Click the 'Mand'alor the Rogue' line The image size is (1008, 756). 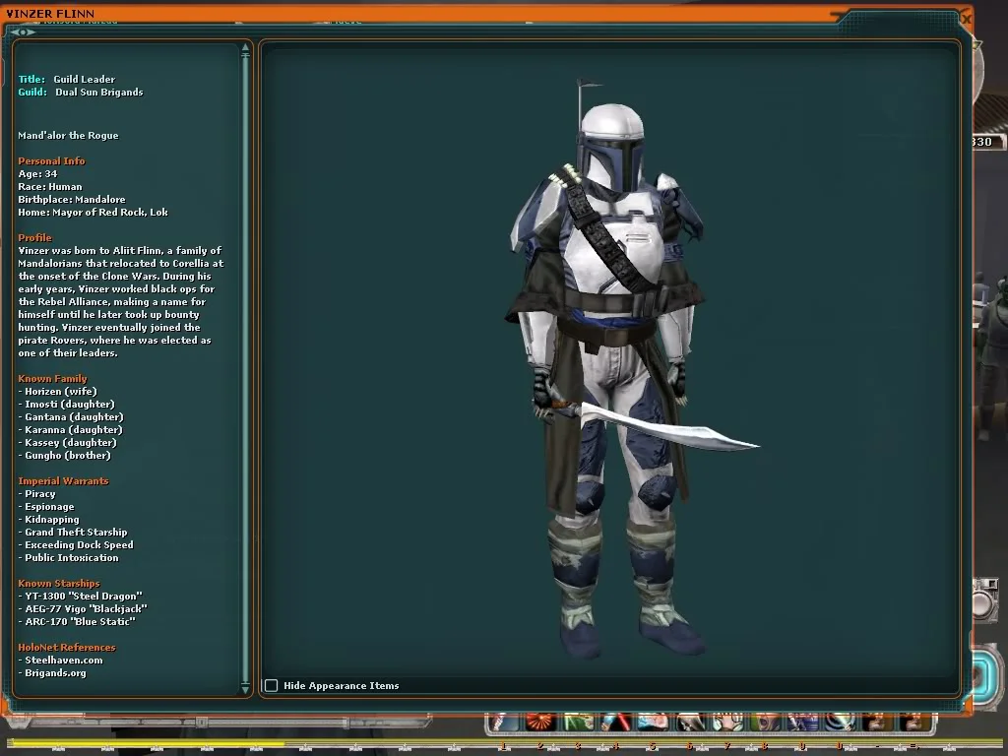click(x=68, y=136)
